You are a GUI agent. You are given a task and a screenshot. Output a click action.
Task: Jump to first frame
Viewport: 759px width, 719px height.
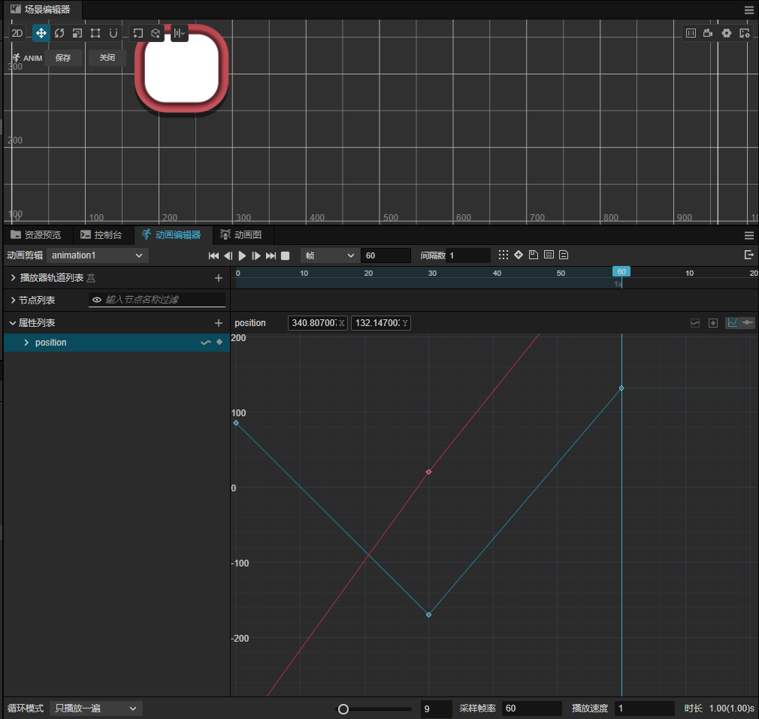click(213, 255)
